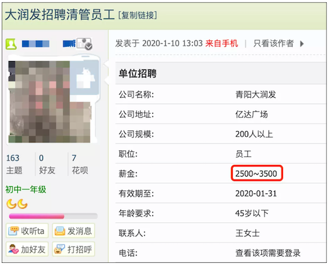Image resolution: width=329 pixels, height=264 pixels.
Task: Open the author's 163 主题 list
Action: [14, 164]
